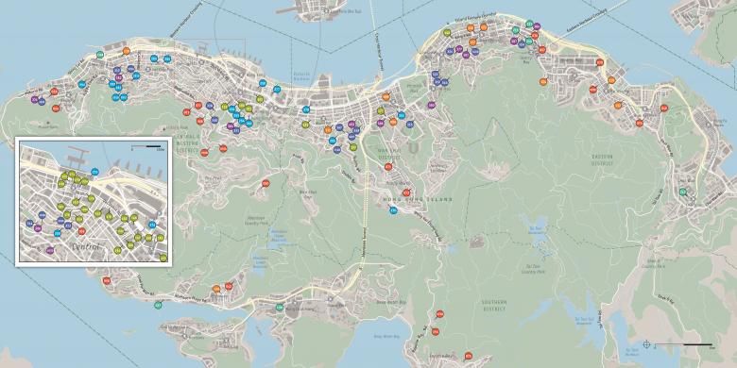Image resolution: width=737 pixels, height=368 pixels.
Task: Click the teal marker near Chai Wan
Action: [682, 192]
